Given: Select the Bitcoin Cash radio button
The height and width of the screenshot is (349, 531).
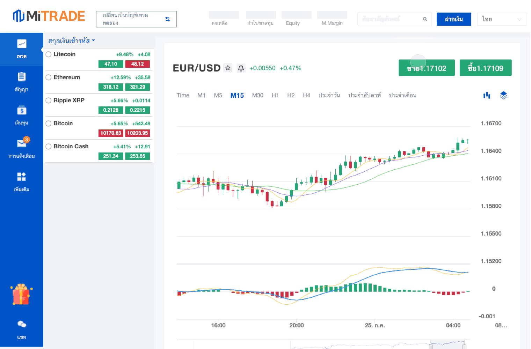Looking at the screenshot, I should (49, 147).
